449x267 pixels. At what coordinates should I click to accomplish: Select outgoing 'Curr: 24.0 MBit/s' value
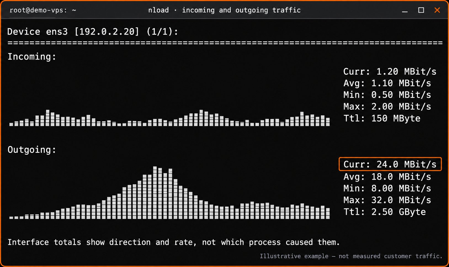[390, 164]
